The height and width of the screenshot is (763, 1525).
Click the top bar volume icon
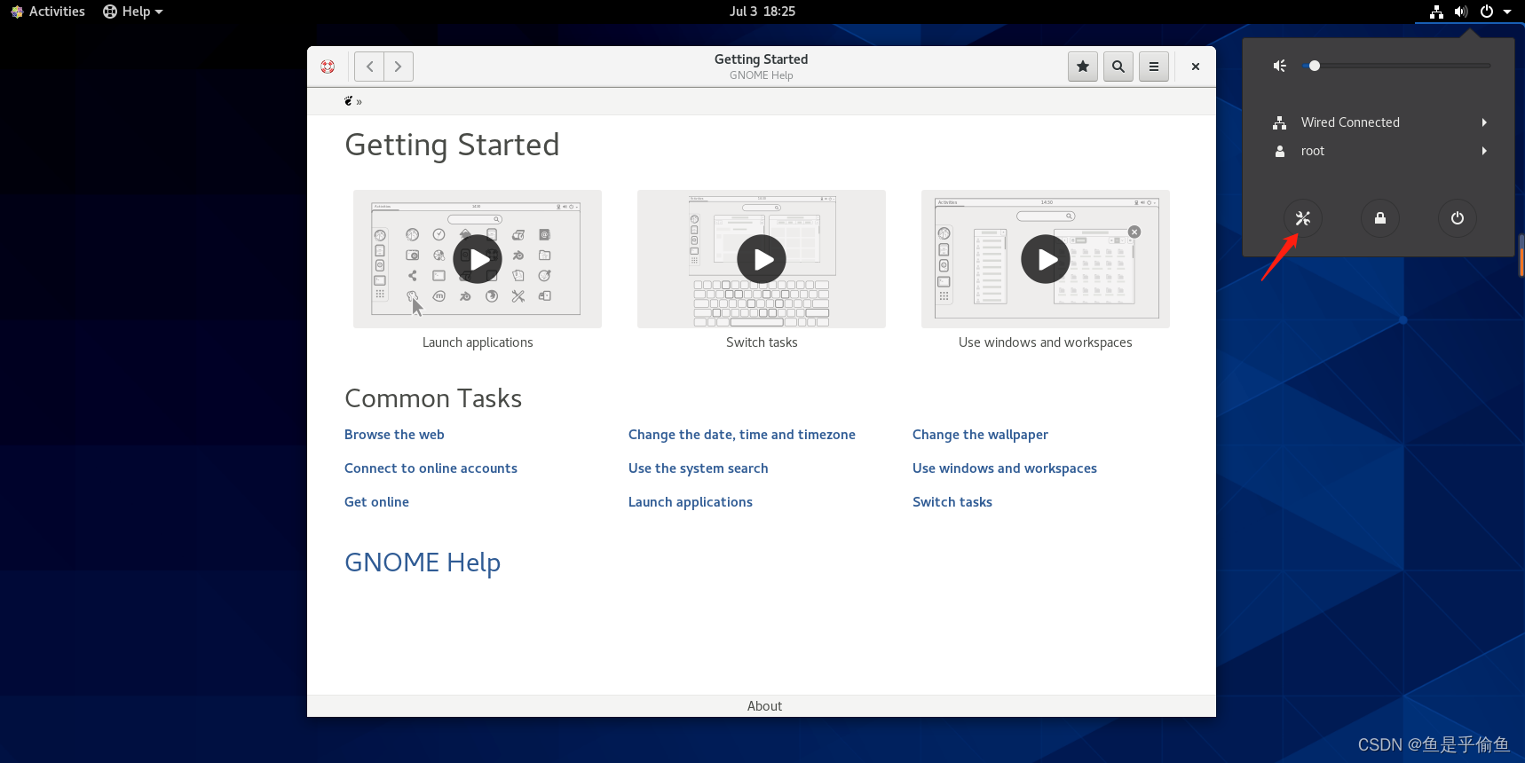point(1461,12)
